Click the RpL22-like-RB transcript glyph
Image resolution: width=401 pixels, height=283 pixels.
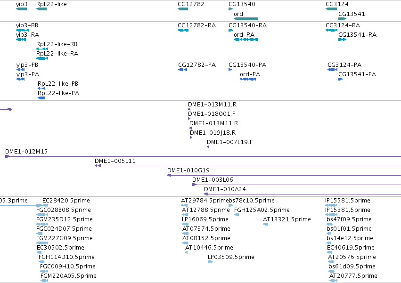pyautogui.click(x=42, y=49)
